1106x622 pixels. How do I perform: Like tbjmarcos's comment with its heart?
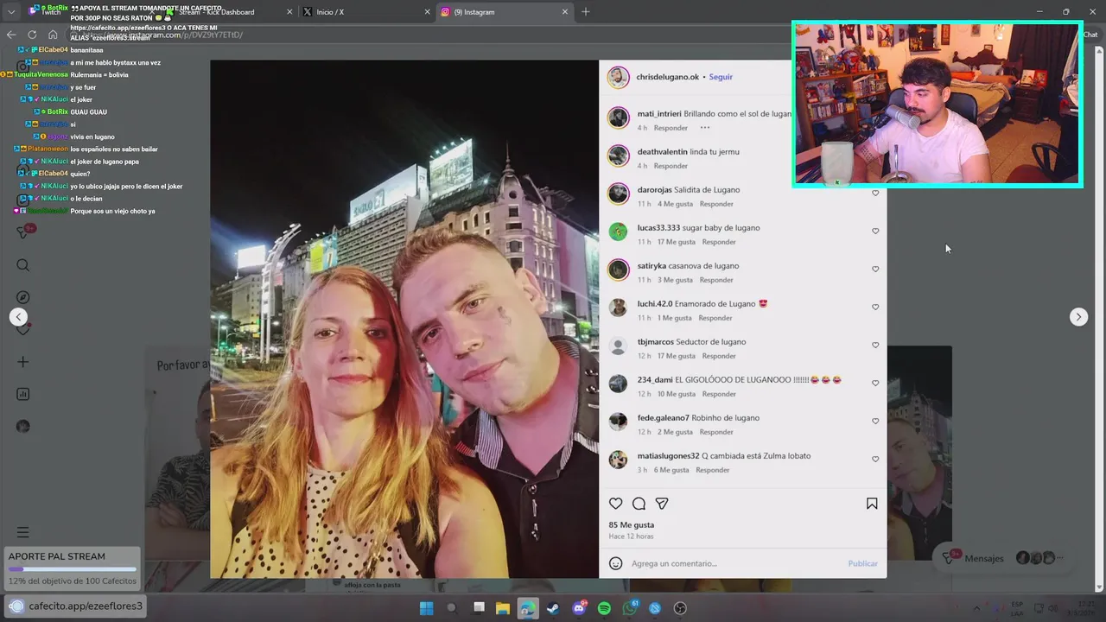pyautogui.click(x=875, y=346)
